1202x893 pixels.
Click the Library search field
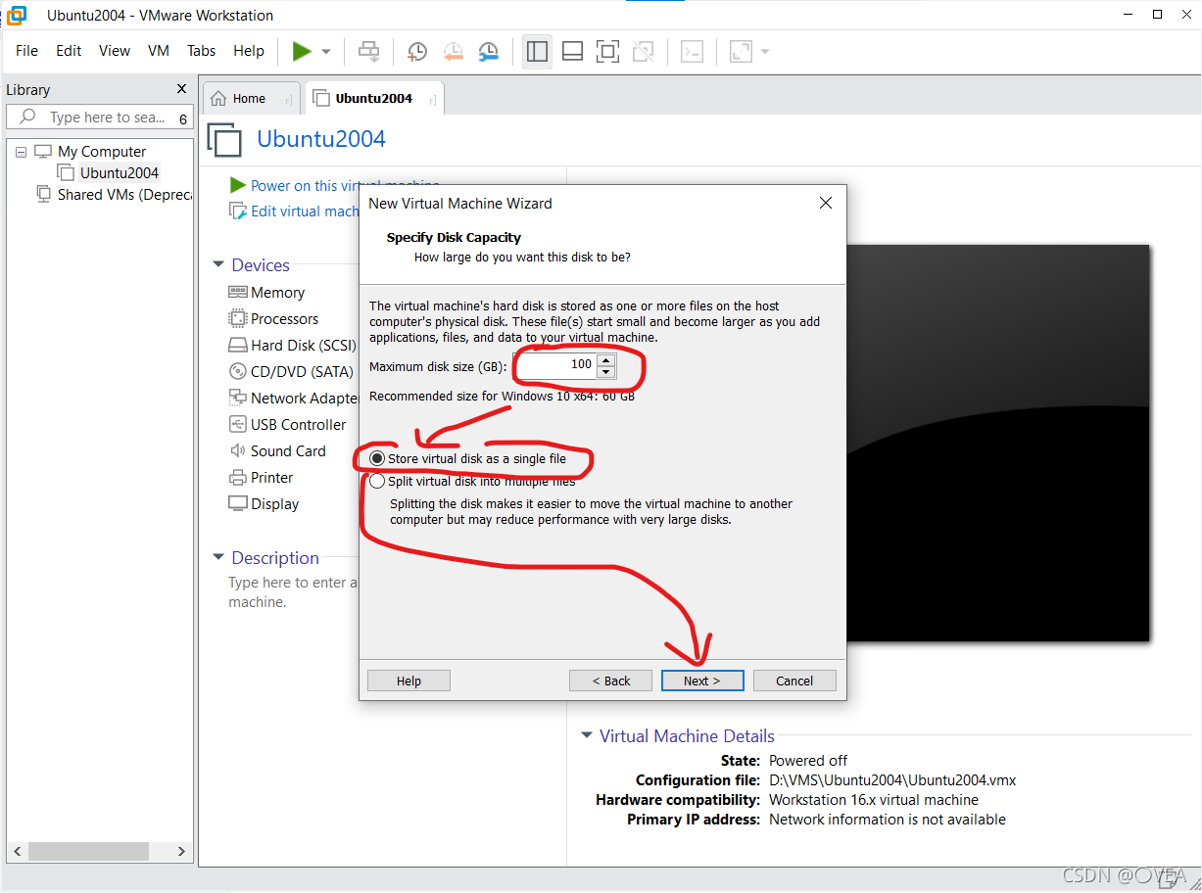(100, 117)
